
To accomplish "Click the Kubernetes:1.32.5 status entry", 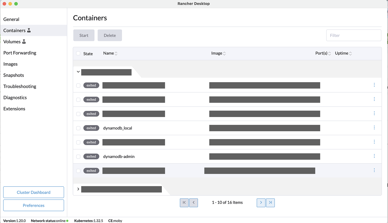I will [88, 221].
